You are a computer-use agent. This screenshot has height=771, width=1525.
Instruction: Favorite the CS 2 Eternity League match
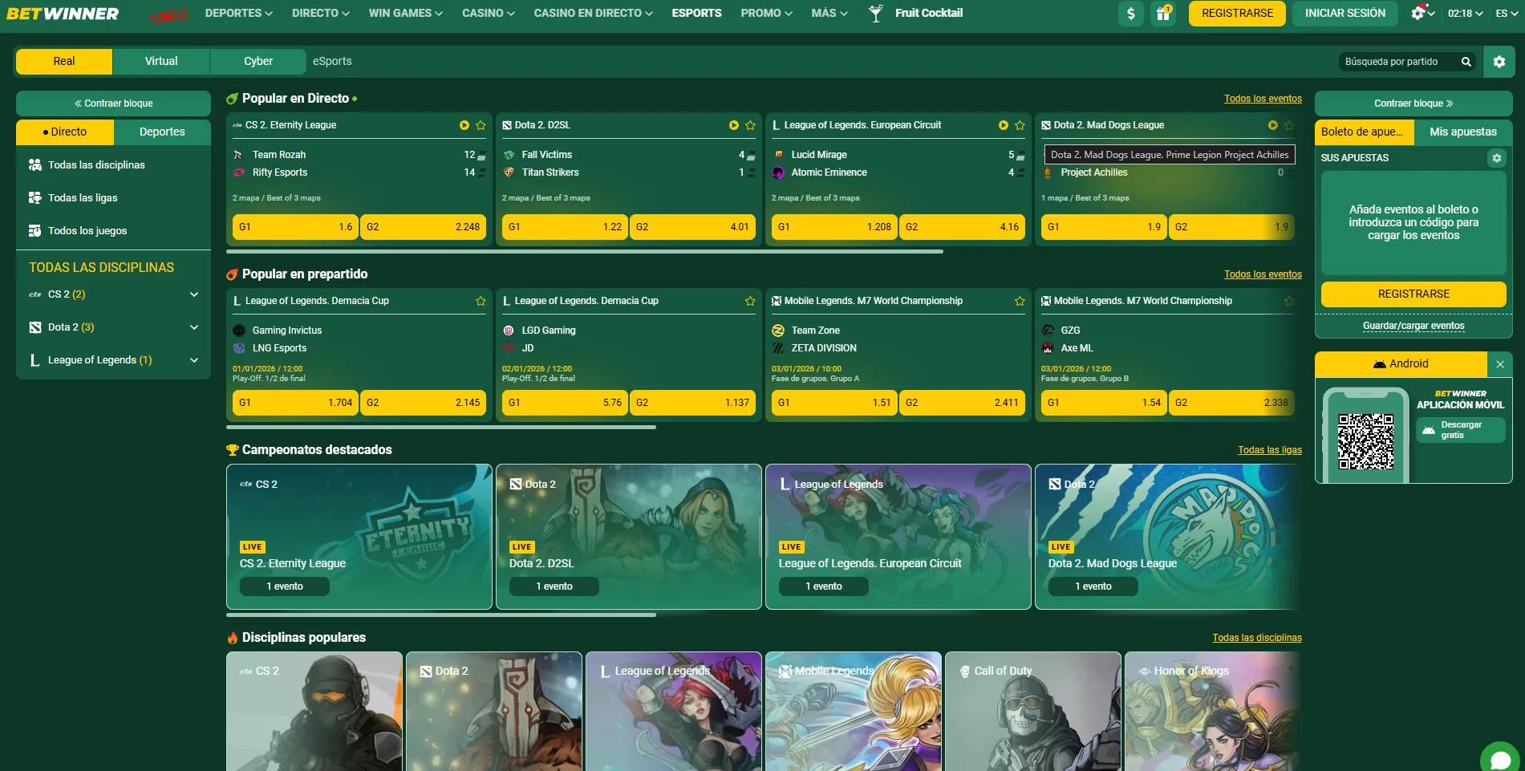tap(481, 125)
